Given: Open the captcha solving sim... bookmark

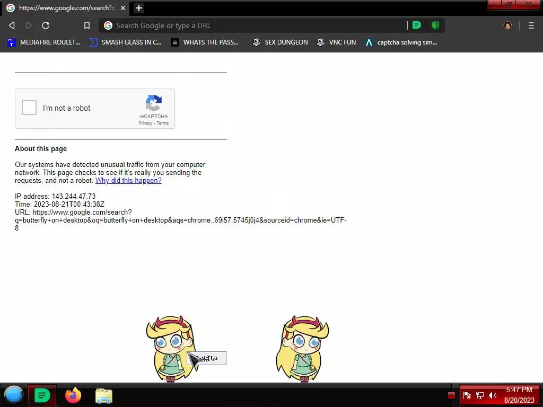Looking at the screenshot, I should [x=401, y=42].
